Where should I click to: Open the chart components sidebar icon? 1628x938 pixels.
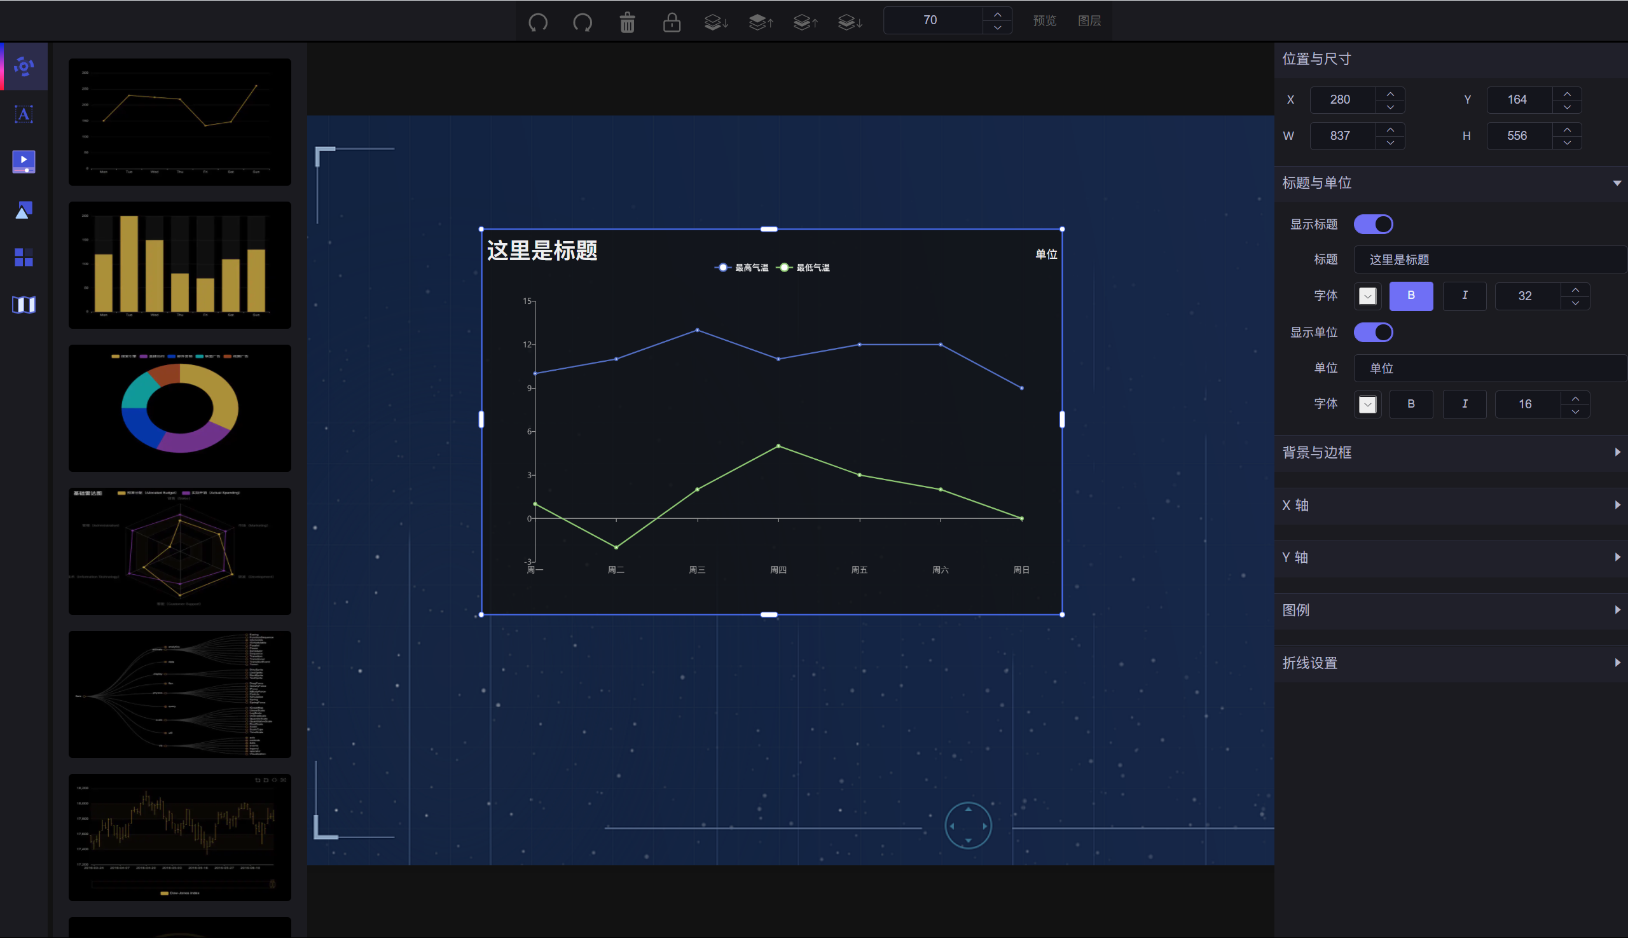[24, 66]
